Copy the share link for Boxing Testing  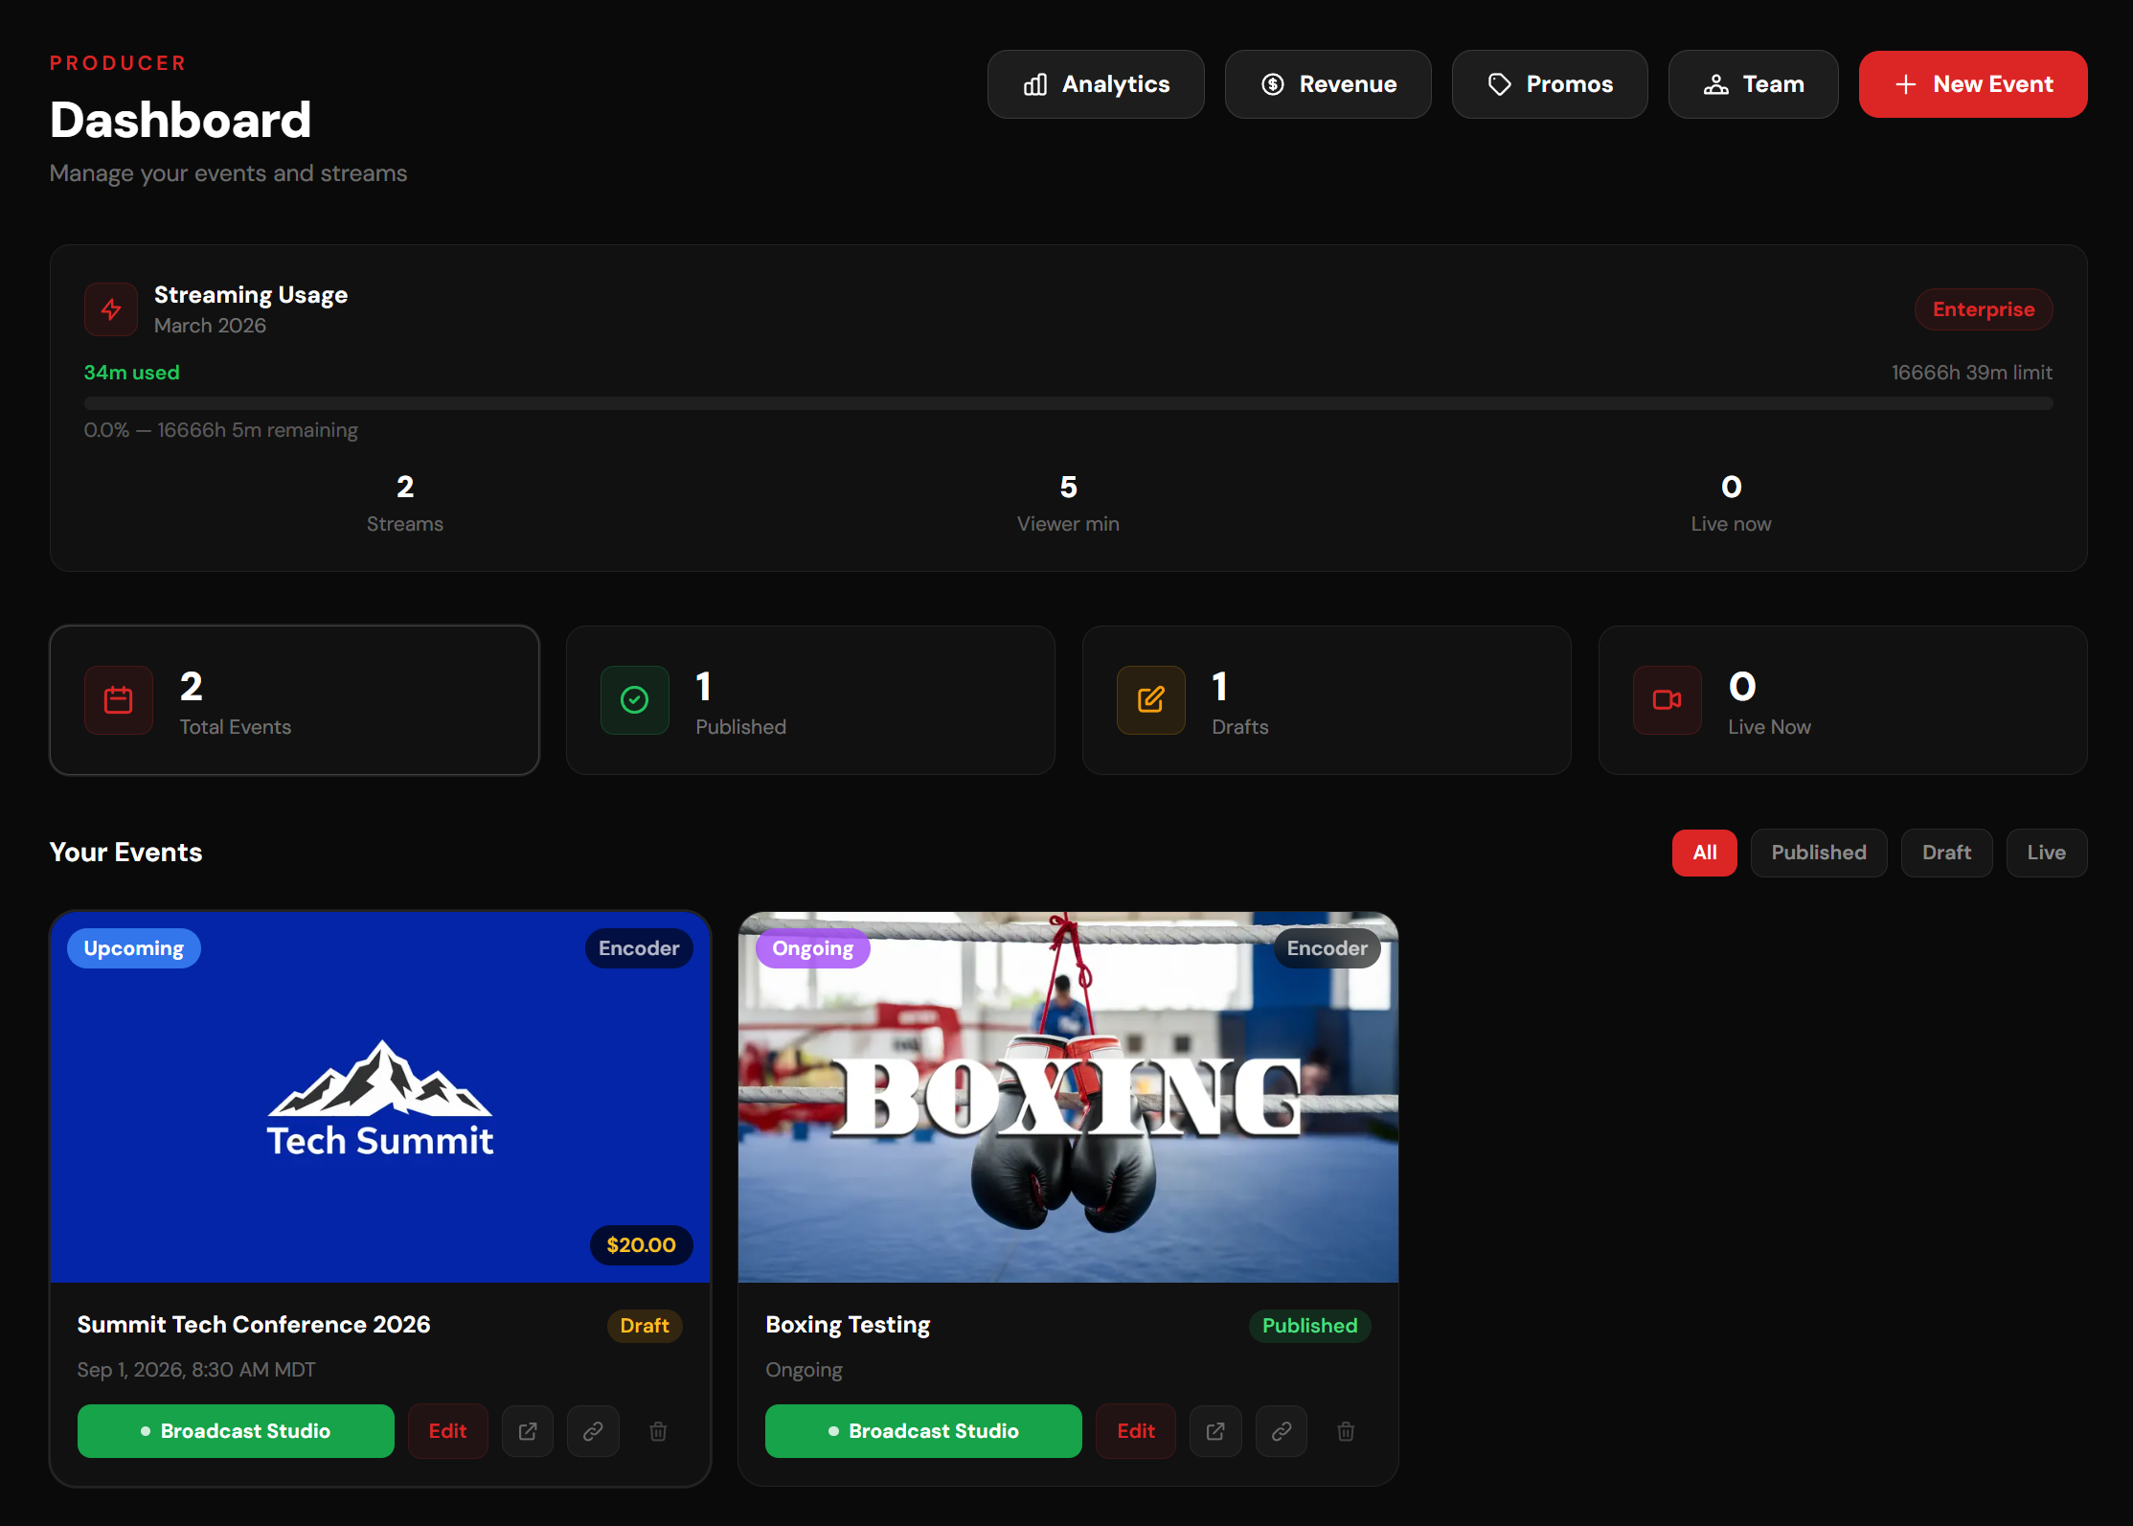click(1281, 1431)
